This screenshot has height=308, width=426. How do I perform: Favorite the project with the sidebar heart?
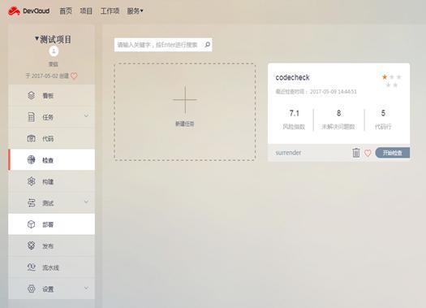[74, 76]
